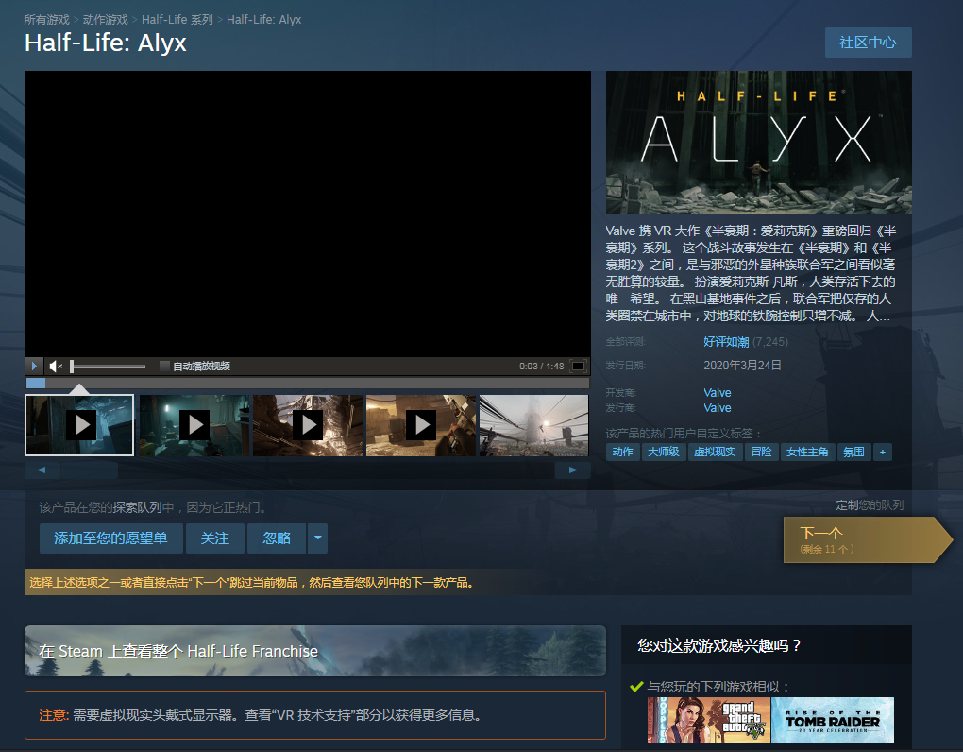Open Grand Theft Auto V similar game
963x752 pixels.
tap(709, 720)
